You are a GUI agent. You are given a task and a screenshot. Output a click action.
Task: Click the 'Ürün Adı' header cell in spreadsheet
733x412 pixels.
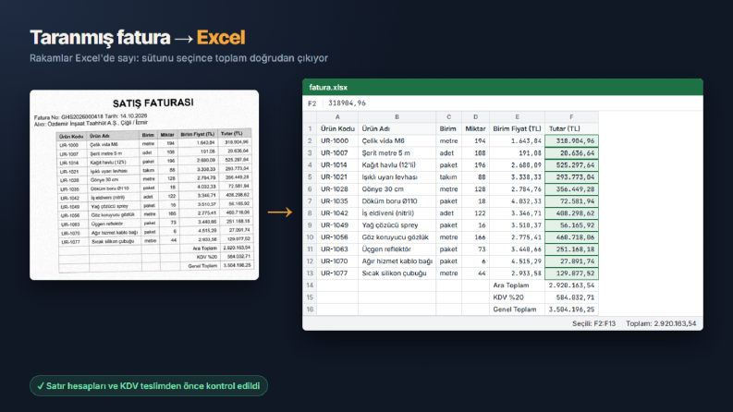coord(397,128)
